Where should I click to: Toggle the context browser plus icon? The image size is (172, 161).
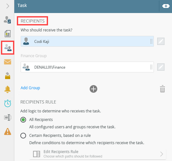pyautogui.click(x=166, y=6)
